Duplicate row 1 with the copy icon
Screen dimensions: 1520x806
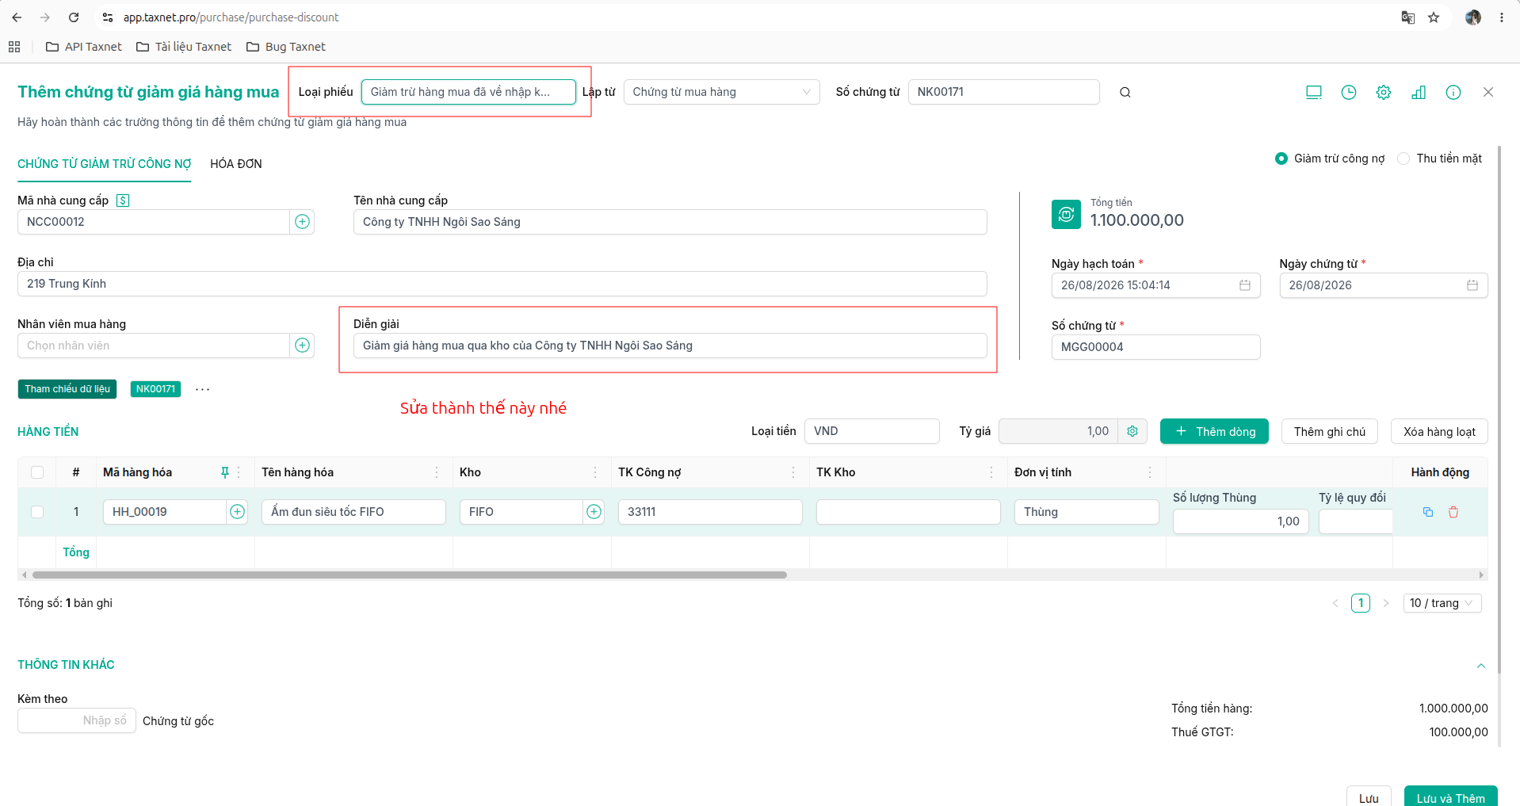pyautogui.click(x=1428, y=512)
